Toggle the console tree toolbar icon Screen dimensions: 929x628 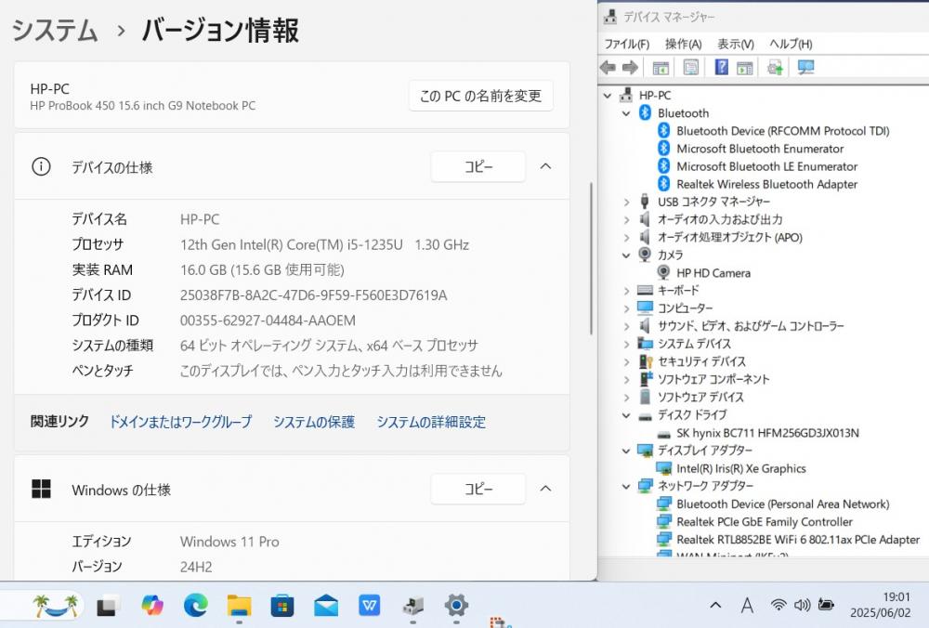coord(660,68)
